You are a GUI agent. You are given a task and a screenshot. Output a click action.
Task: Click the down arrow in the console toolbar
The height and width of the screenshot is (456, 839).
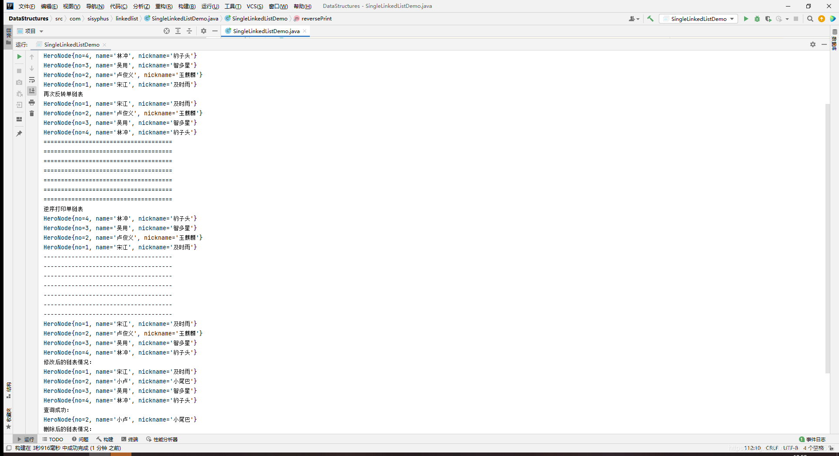[32, 68]
